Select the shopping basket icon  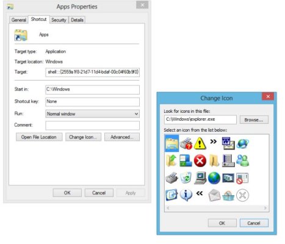tap(228, 195)
